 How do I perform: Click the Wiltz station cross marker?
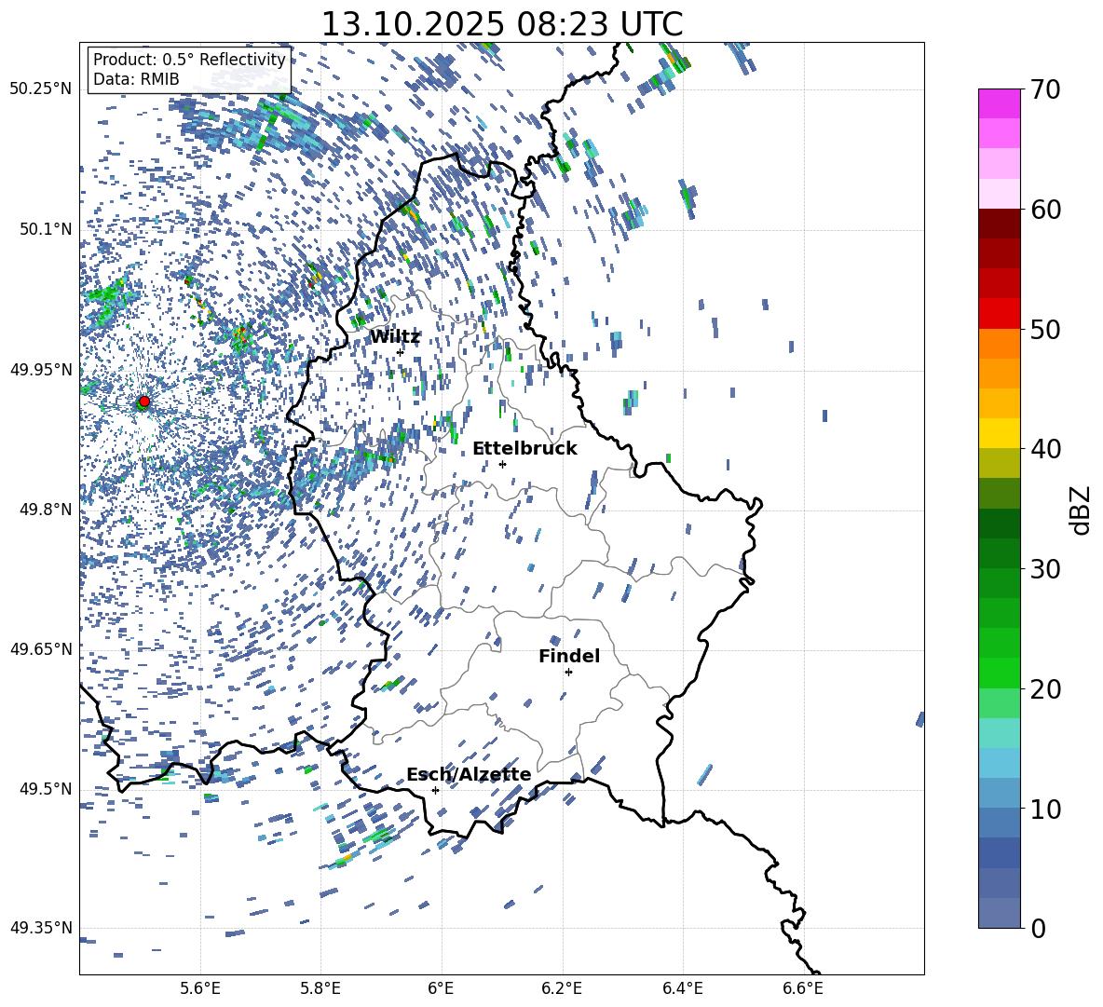[x=401, y=352]
